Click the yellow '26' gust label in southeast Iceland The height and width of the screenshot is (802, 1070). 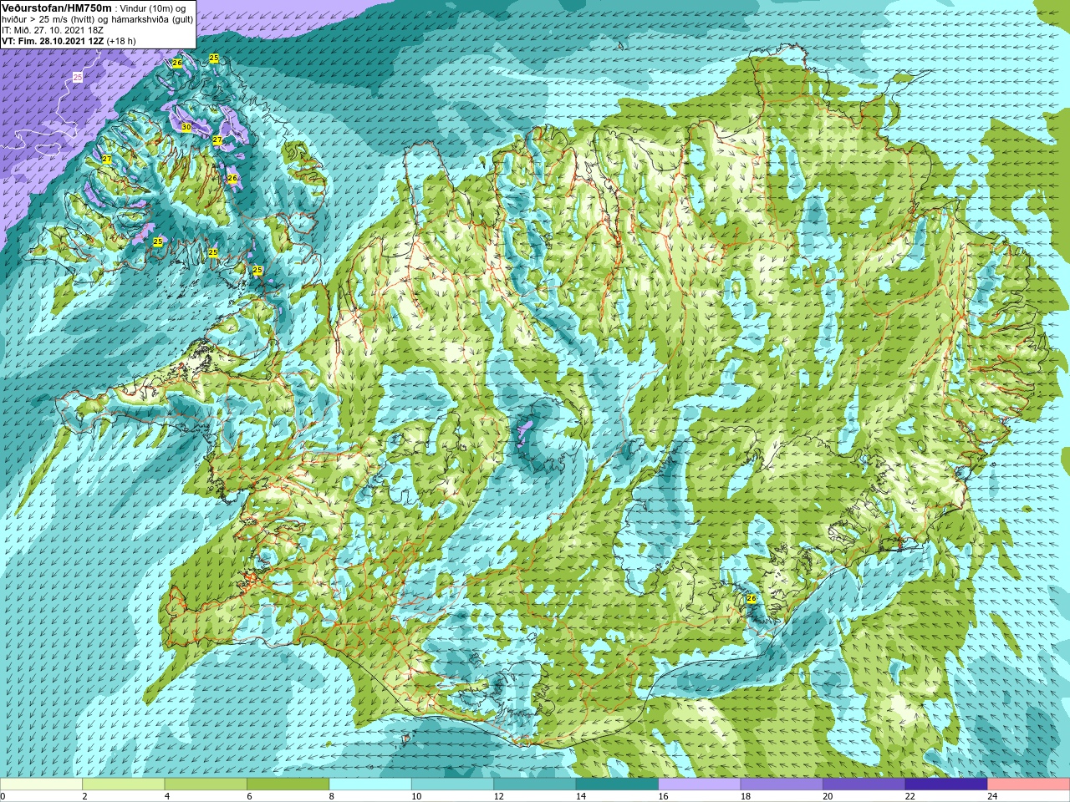click(751, 599)
